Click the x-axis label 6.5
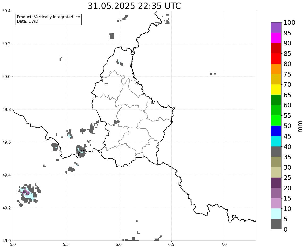The width and height of the screenshot is (305, 249). 171,245
